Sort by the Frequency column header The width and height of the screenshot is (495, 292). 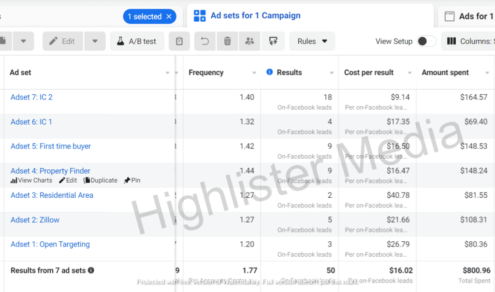pyautogui.click(x=206, y=73)
